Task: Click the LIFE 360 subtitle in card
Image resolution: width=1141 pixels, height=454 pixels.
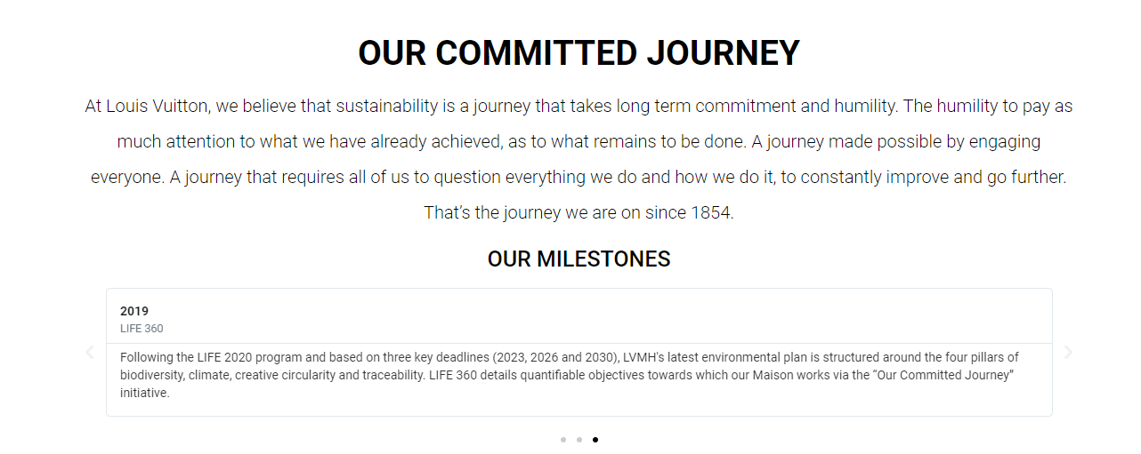Action: coord(142,329)
